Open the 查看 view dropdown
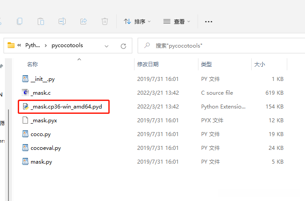This screenshot has height=201, width=305. pos(177,21)
